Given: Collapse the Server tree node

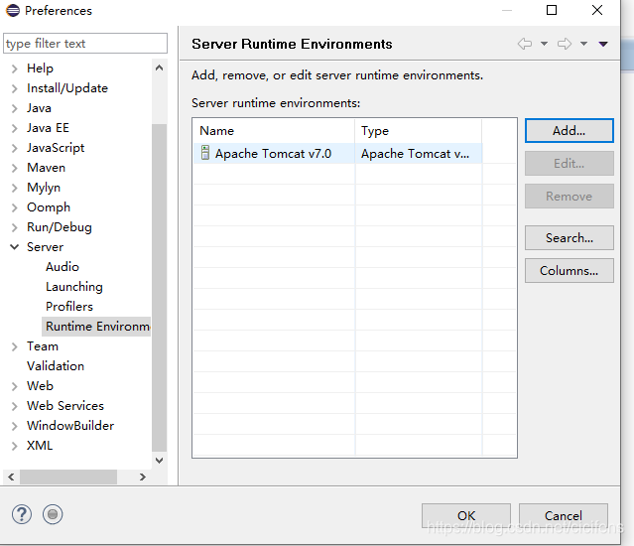Looking at the screenshot, I should pyautogui.click(x=15, y=247).
